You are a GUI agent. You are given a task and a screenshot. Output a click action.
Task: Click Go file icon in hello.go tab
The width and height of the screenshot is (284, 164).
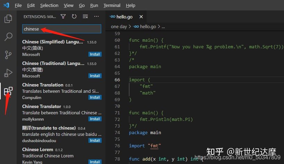112,17
